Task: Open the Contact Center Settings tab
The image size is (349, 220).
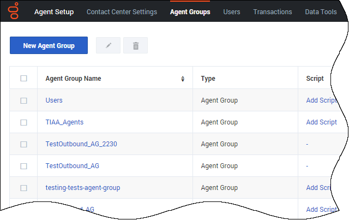Action: [122, 12]
